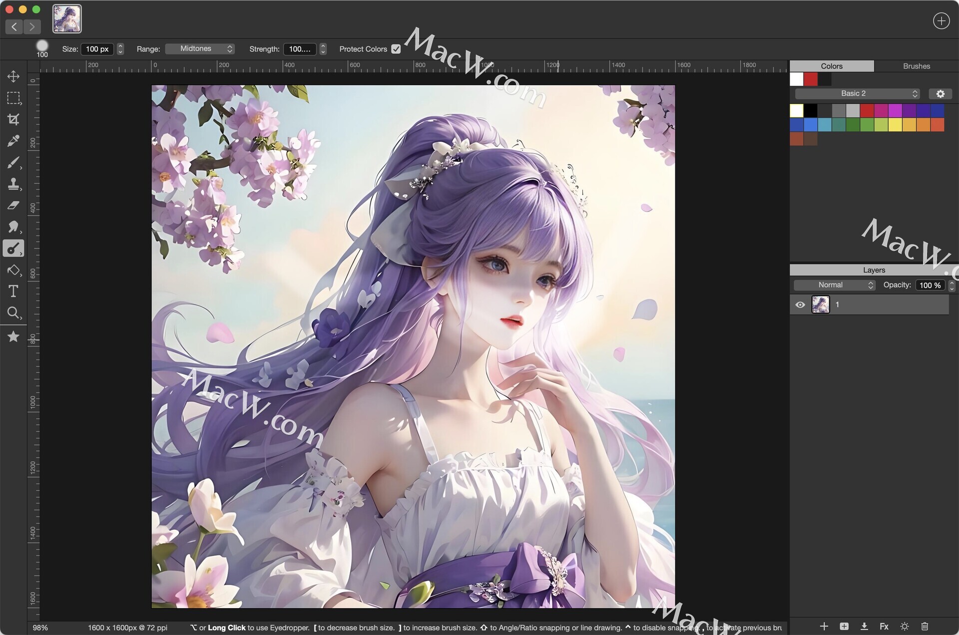Select the Eraser tool

coord(13,205)
